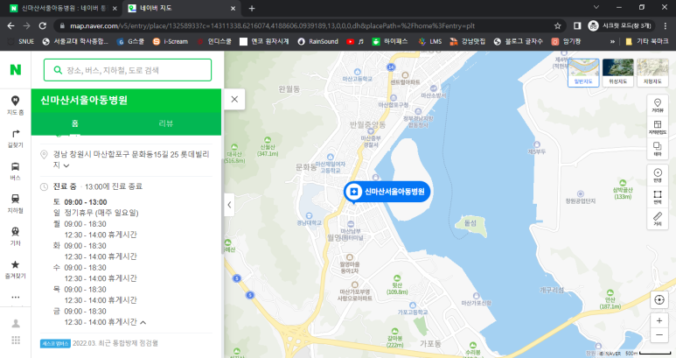The width and height of the screenshot is (676, 358).
Task: Zoom in the map
Action: point(659,320)
